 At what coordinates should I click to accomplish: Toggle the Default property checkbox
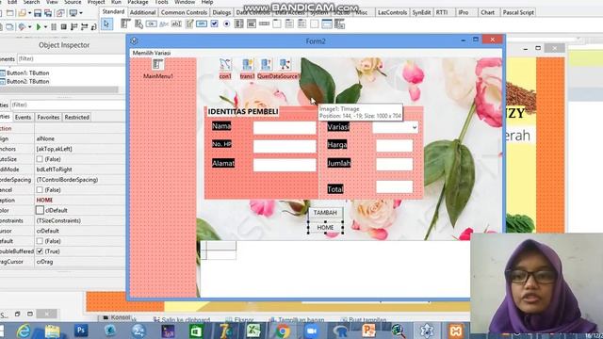tap(40, 241)
